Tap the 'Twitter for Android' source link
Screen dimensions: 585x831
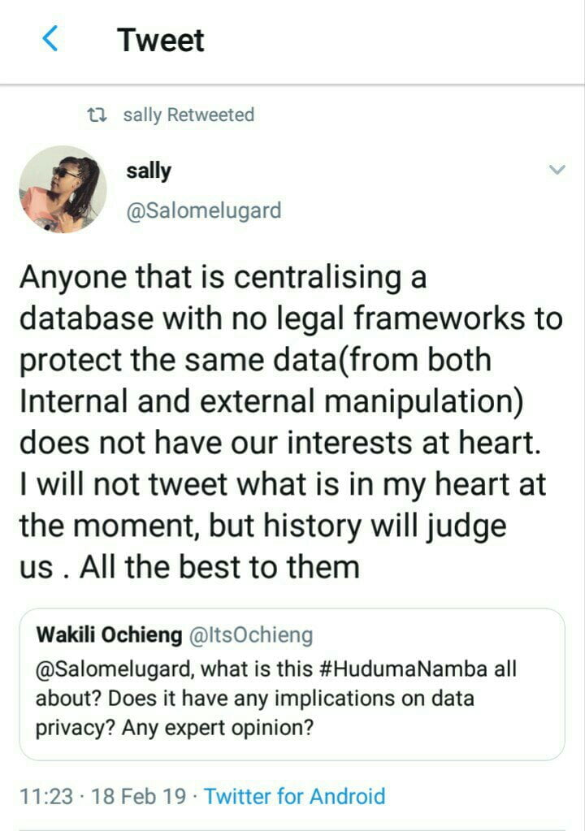[294, 796]
